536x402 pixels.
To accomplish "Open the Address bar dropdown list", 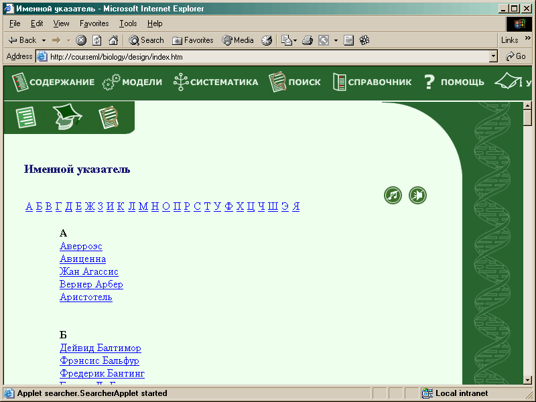I will [x=494, y=57].
